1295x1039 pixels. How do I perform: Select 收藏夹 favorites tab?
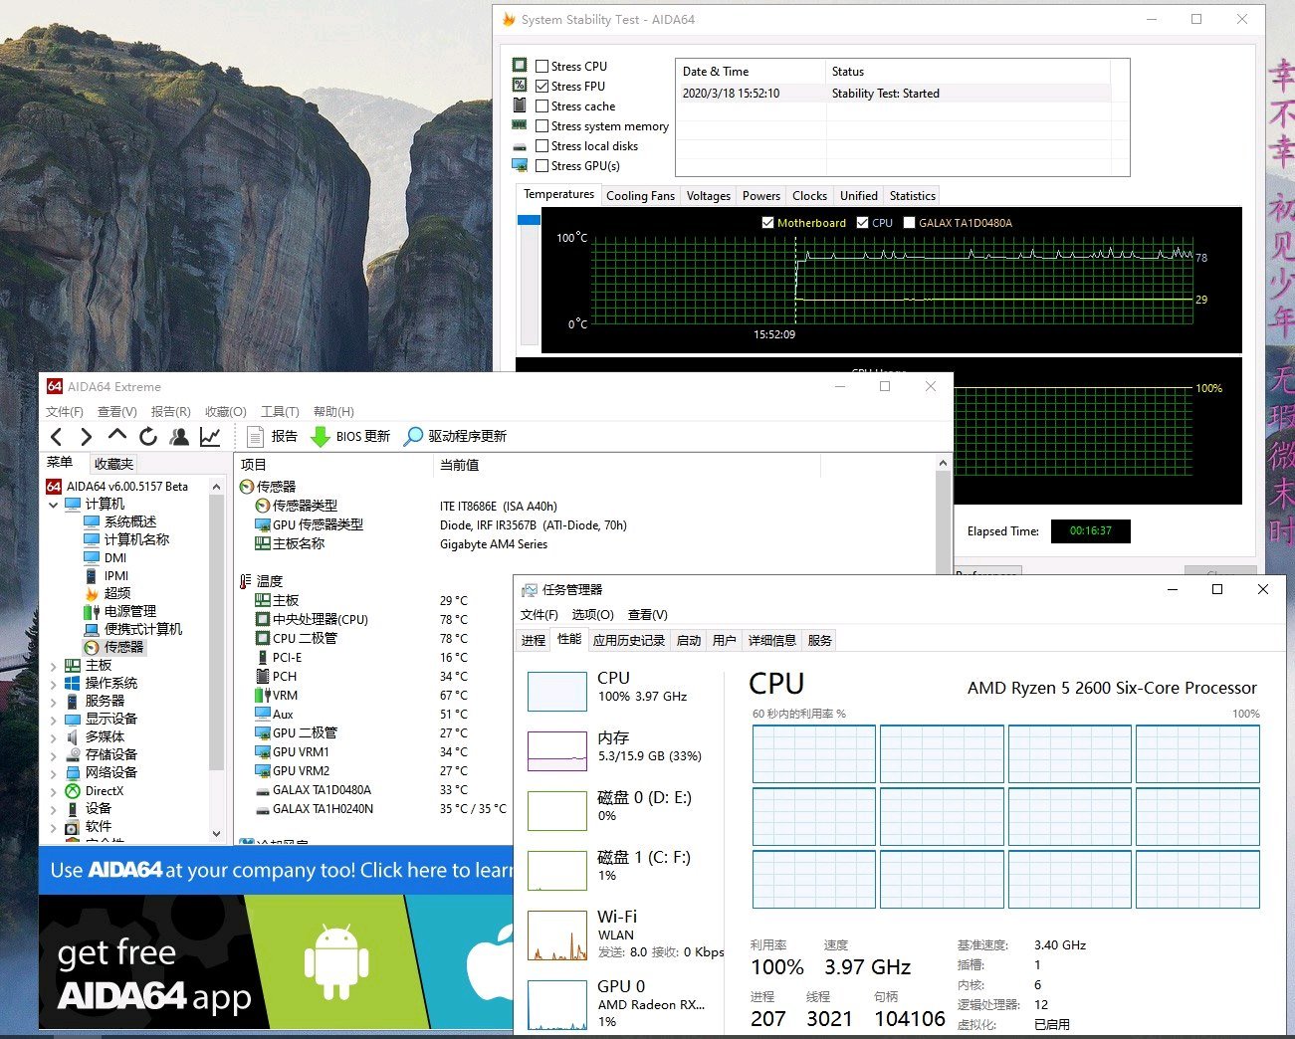113,464
